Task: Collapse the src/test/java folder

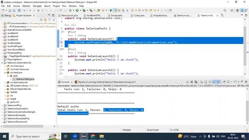Action: point(5,73)
